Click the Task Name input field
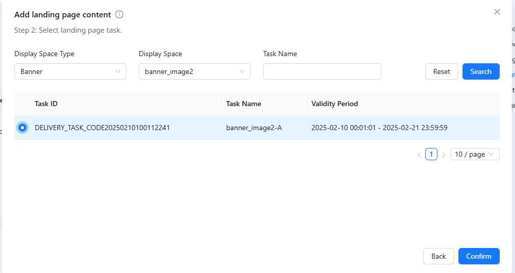Viewport: 515px width, 273px height. [x=322, y=71]
